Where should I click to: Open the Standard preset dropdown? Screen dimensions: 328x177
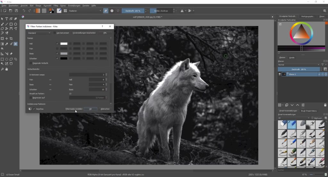39,33
